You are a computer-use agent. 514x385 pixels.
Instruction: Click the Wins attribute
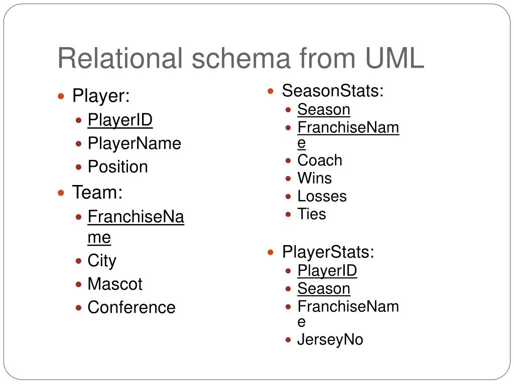(x=314, y=178)
